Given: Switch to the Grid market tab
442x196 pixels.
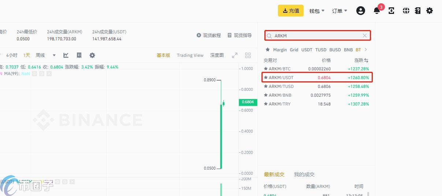Looking at the screenshot, I should click(294, 50).
